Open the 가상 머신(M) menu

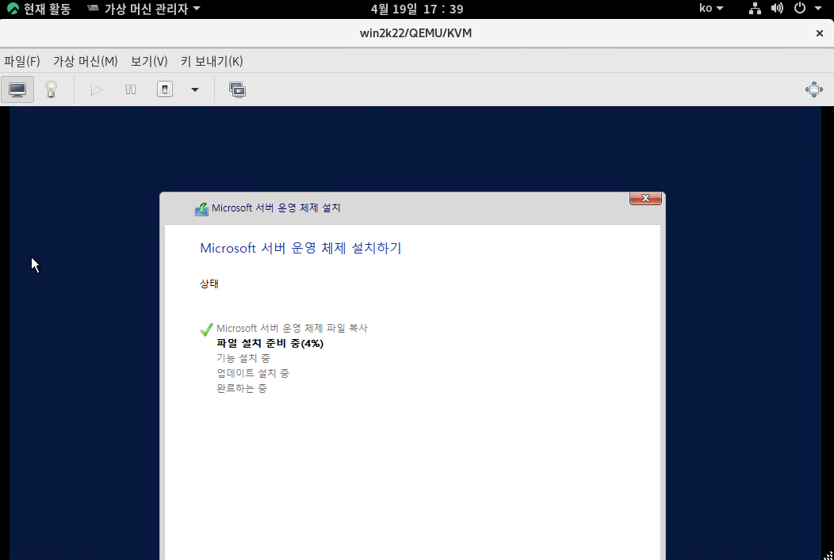[85, 61]
